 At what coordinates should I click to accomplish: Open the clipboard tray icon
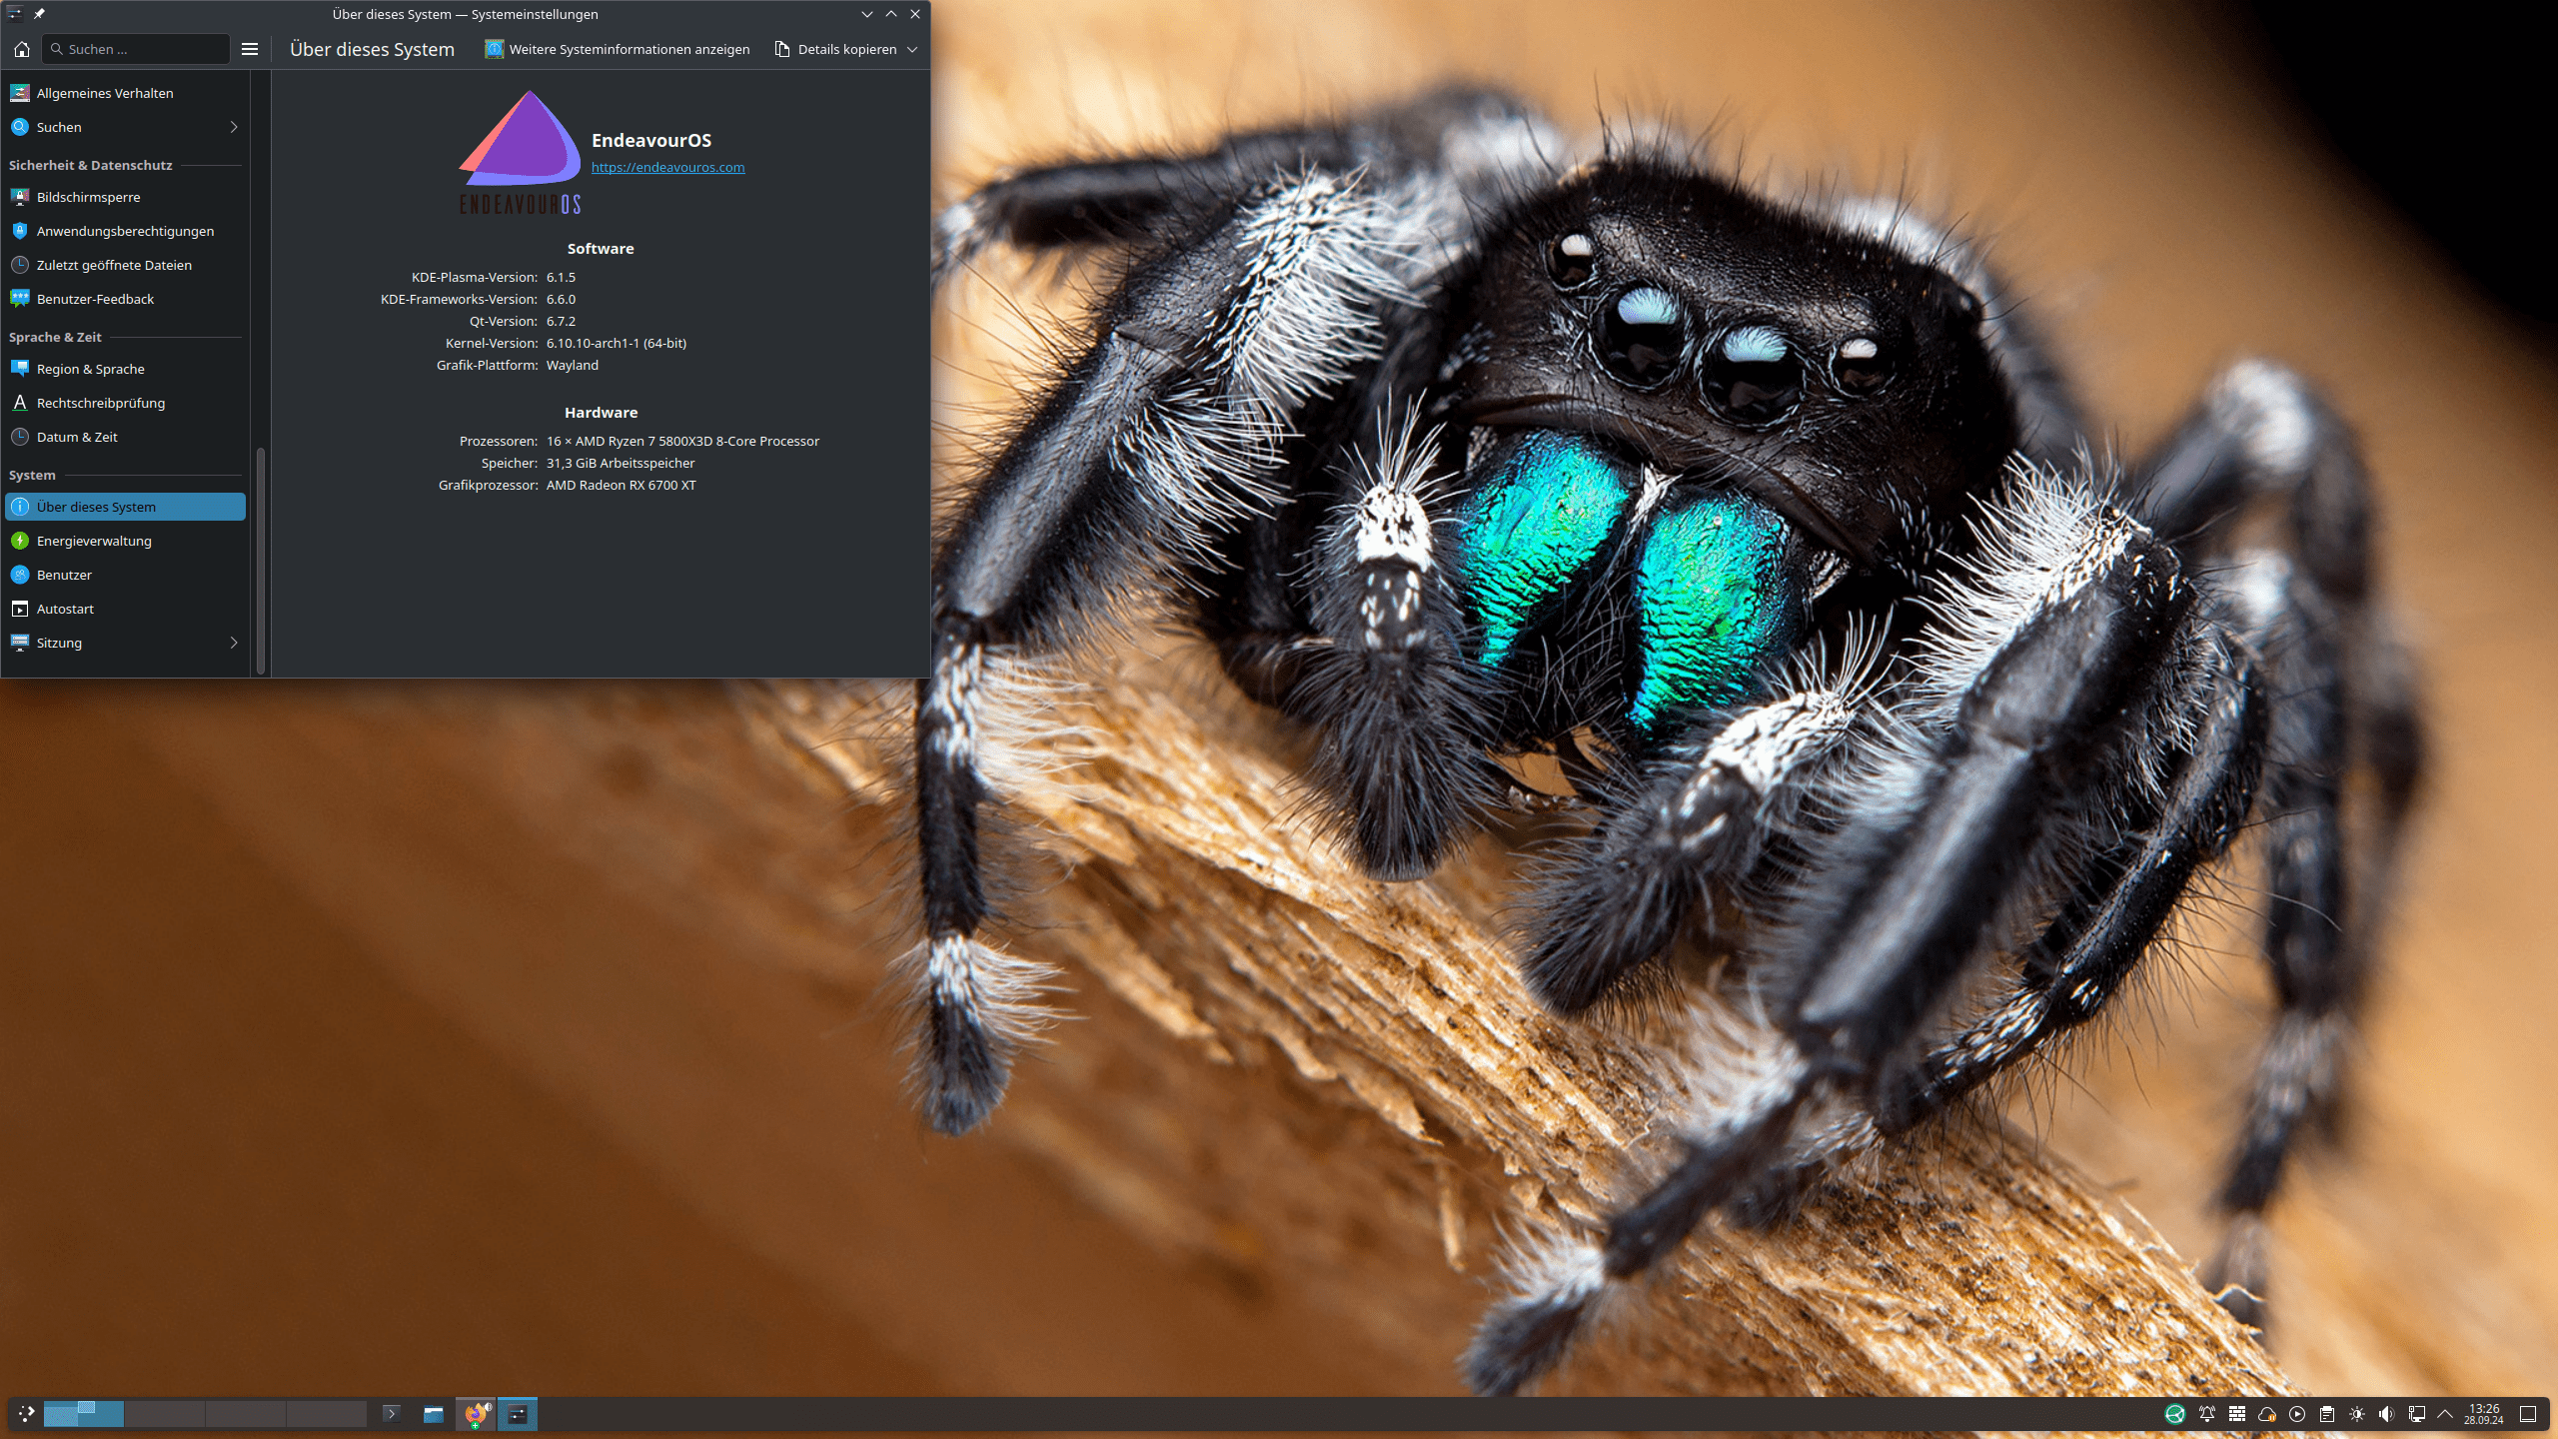pos(2327,1413)
